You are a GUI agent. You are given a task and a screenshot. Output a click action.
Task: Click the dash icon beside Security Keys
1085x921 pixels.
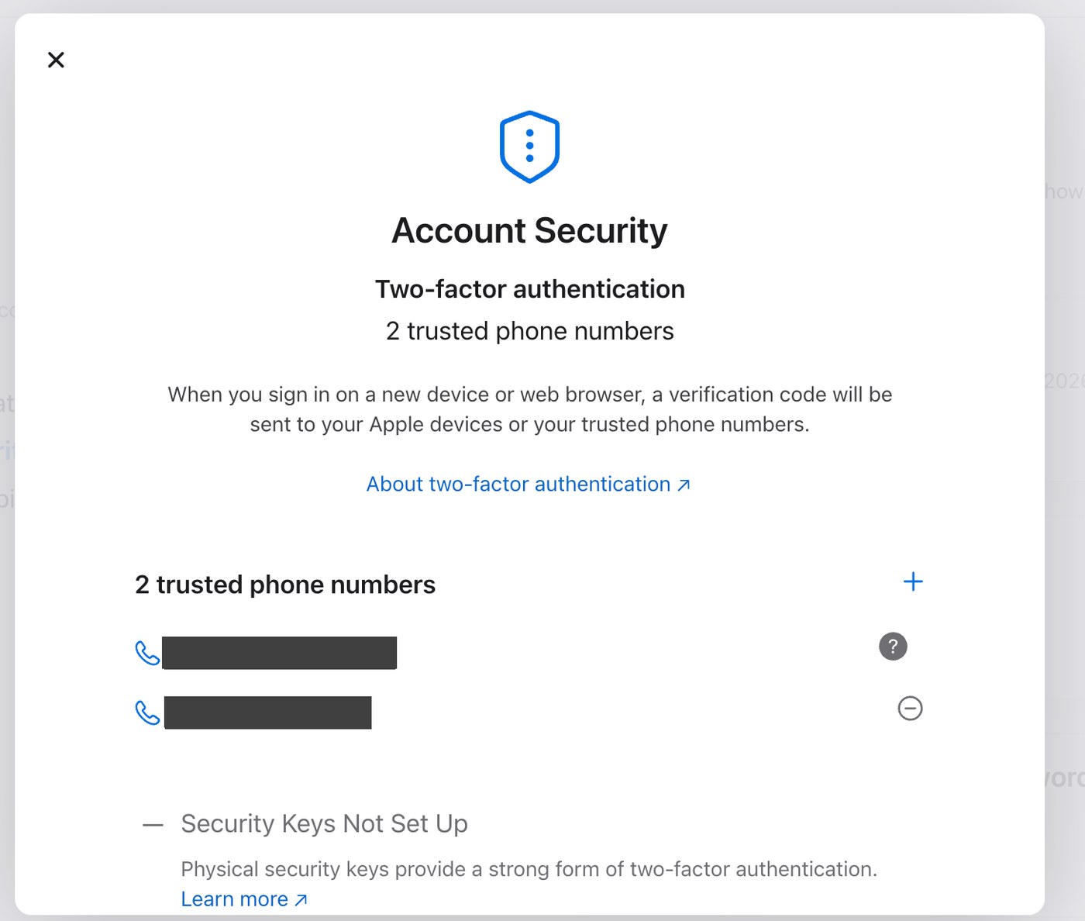tap(153, 826)
